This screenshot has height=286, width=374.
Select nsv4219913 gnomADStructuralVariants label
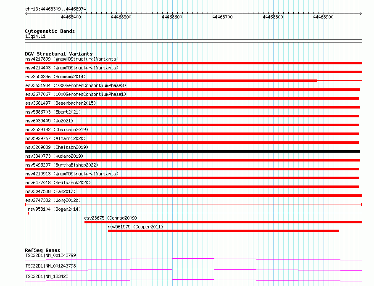click(72, 174)
